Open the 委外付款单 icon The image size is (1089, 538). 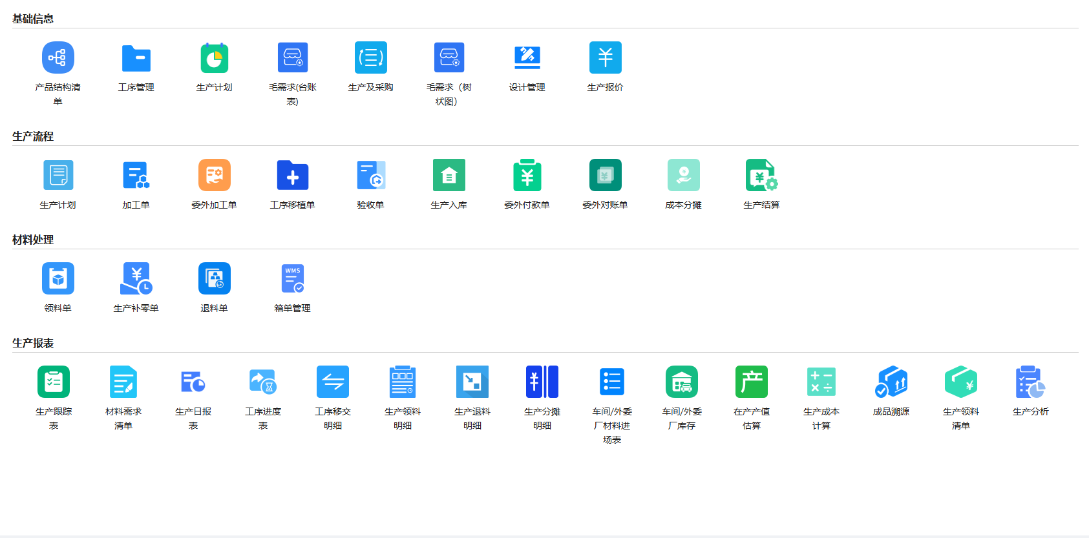[527, 176]
